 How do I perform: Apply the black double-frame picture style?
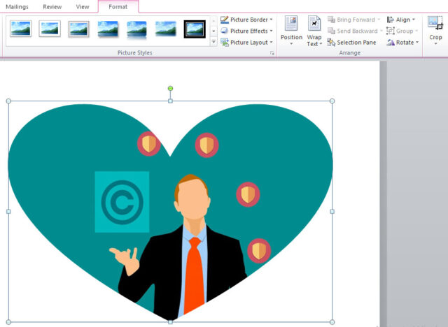click(x=195, y=29)
